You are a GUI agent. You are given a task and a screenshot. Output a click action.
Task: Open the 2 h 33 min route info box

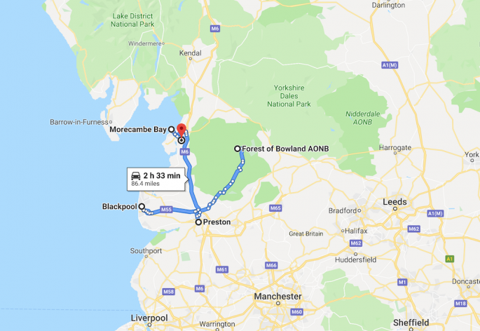click(x=156, y=180)
